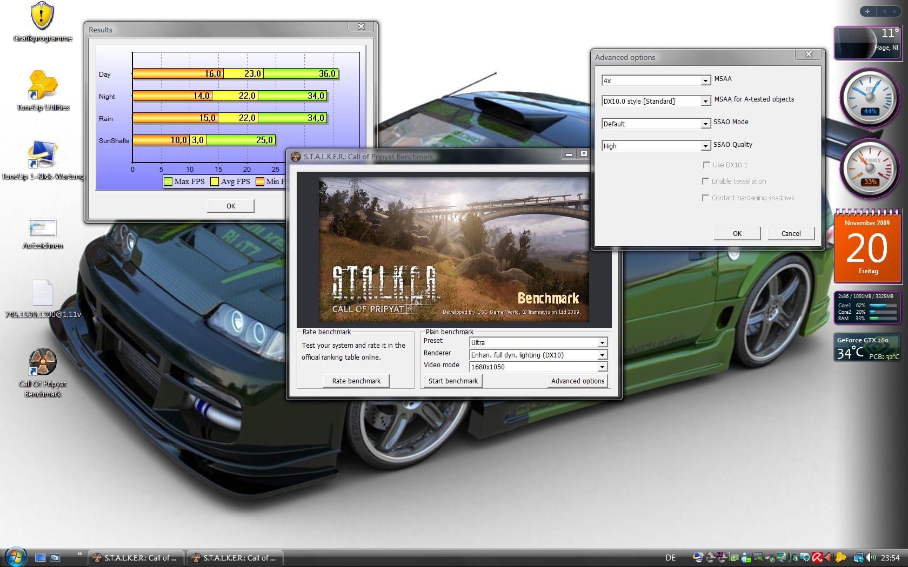The width and height of the screenshot is (908, 567).
Task: Click the sidebar previous gadgets arrow
Action: coord(885,11)
